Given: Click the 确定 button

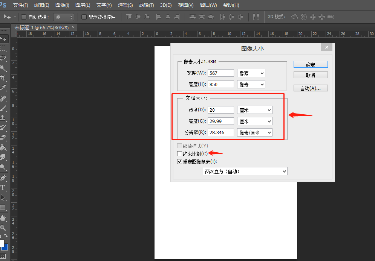Looking at the screenshot, I should (x=311, y=64).
